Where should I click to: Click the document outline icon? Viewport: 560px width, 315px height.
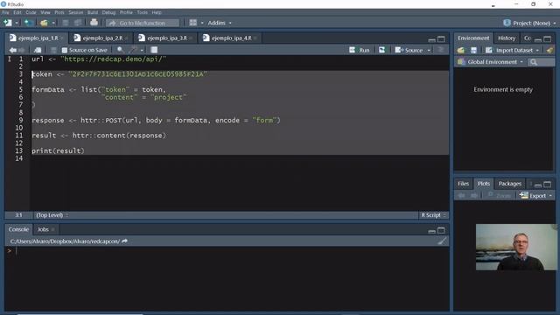tap(441, 50)
